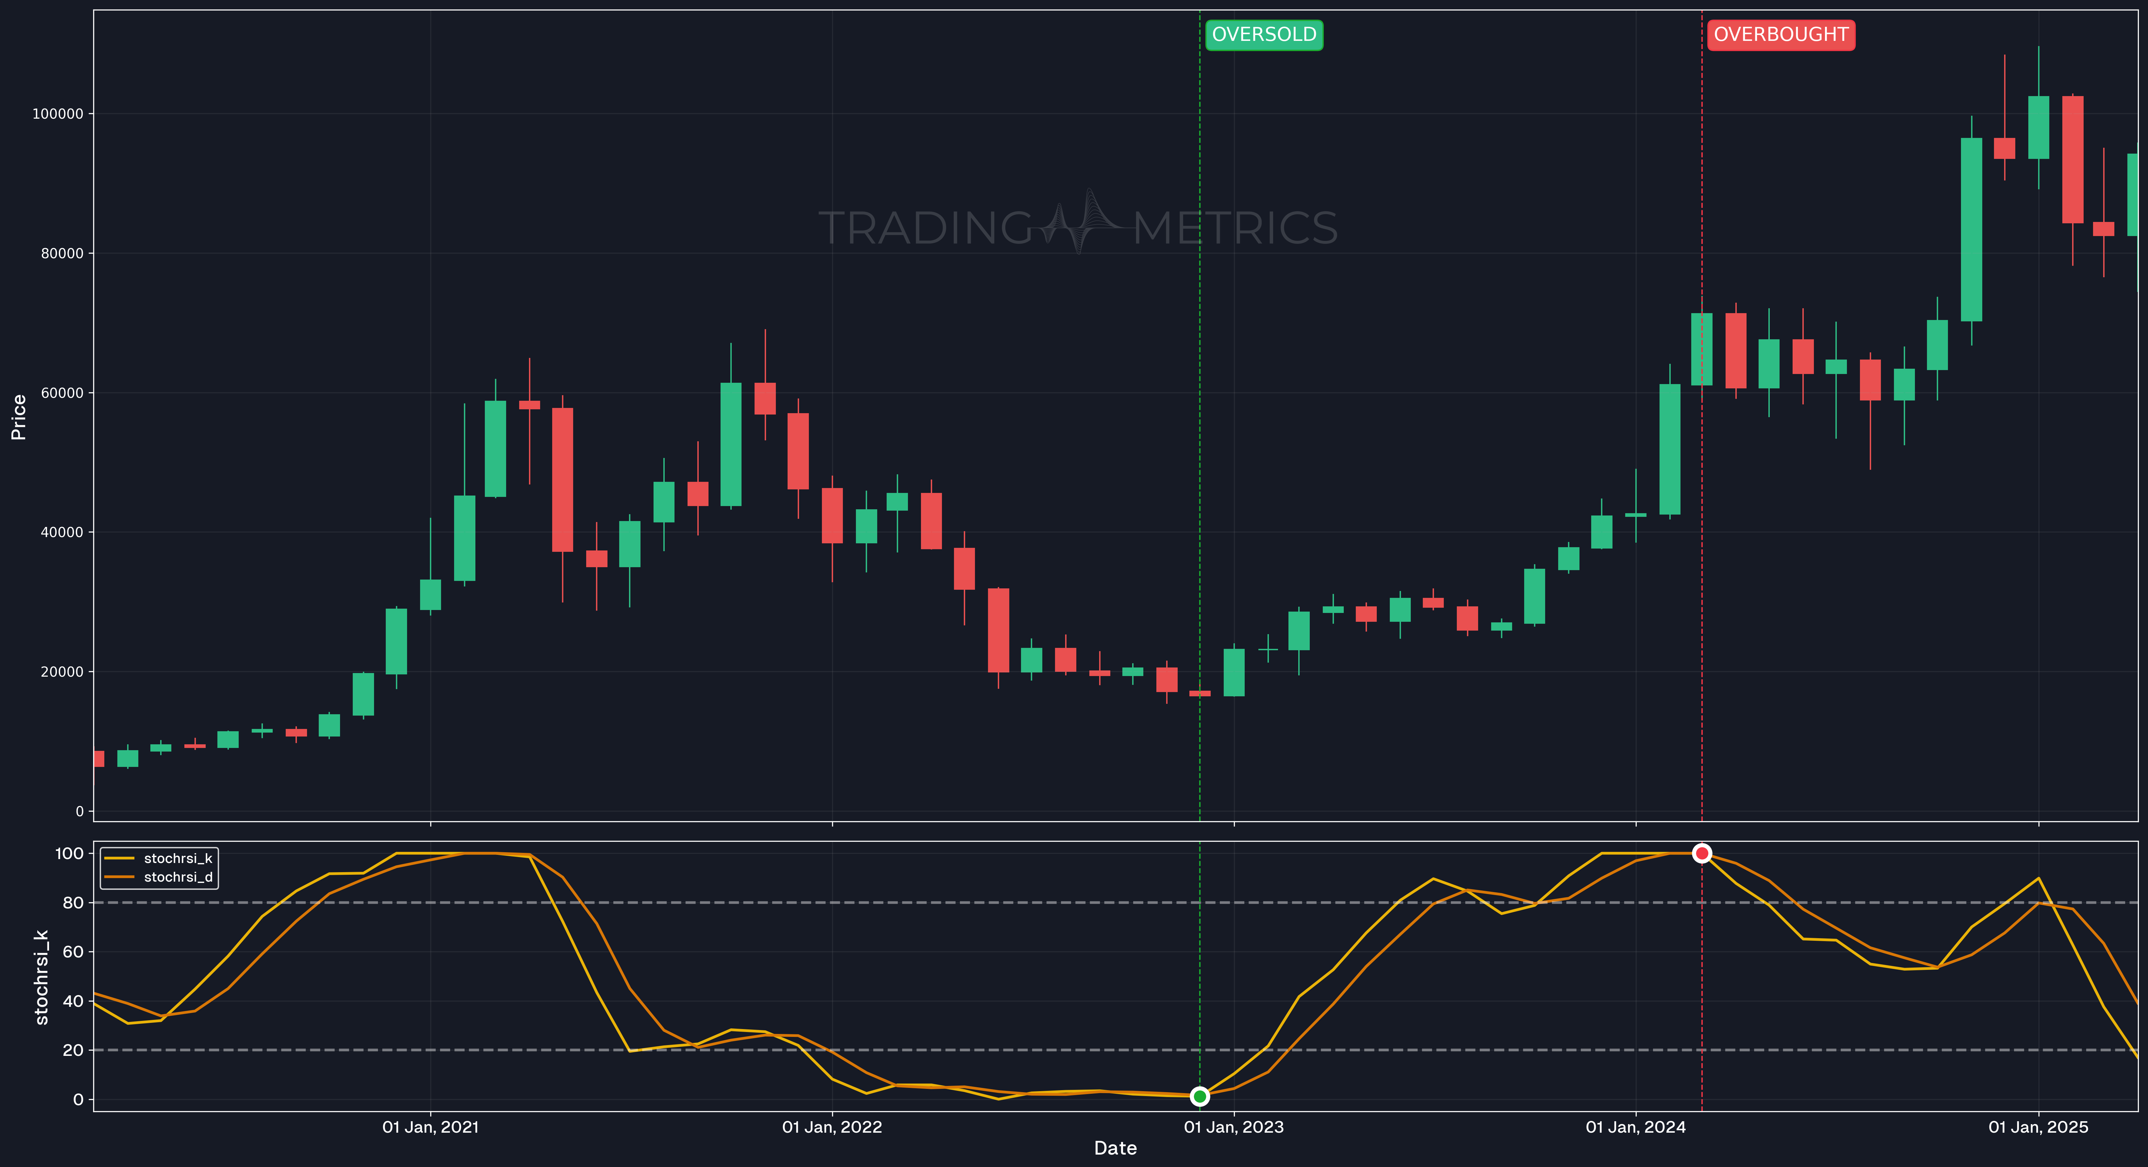
Task: Click the 60 level on stochrsi axis
Action: 73,952
